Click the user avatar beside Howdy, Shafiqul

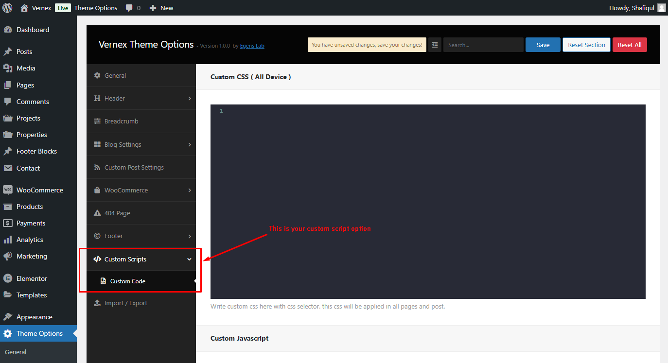[x=662, y=8]
